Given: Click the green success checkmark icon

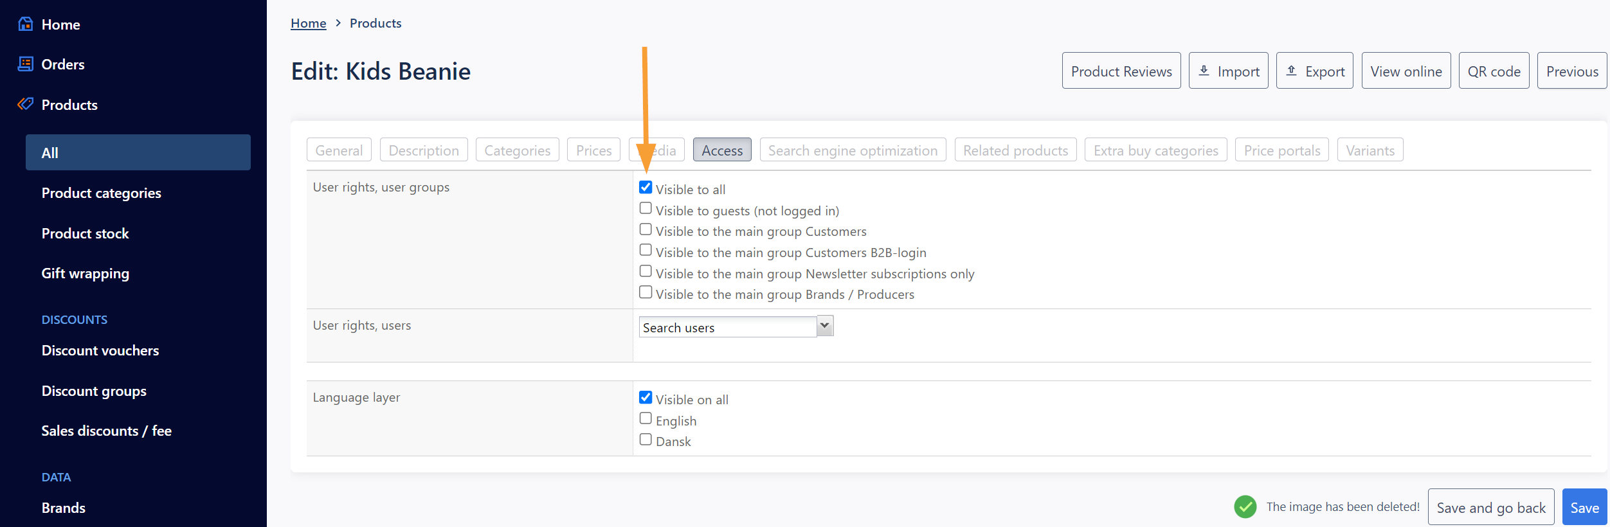Looking at the screenshot, I should click(1245, 506).
